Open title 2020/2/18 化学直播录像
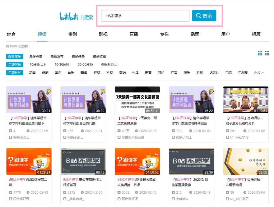The width and height of the screenshot is (274, 207). coord(190,182)
